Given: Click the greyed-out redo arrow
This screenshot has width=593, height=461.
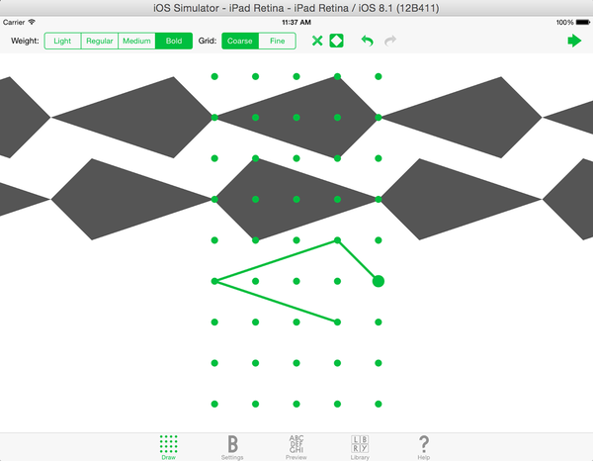Looking at the screenshot, I should pos(390,41).
